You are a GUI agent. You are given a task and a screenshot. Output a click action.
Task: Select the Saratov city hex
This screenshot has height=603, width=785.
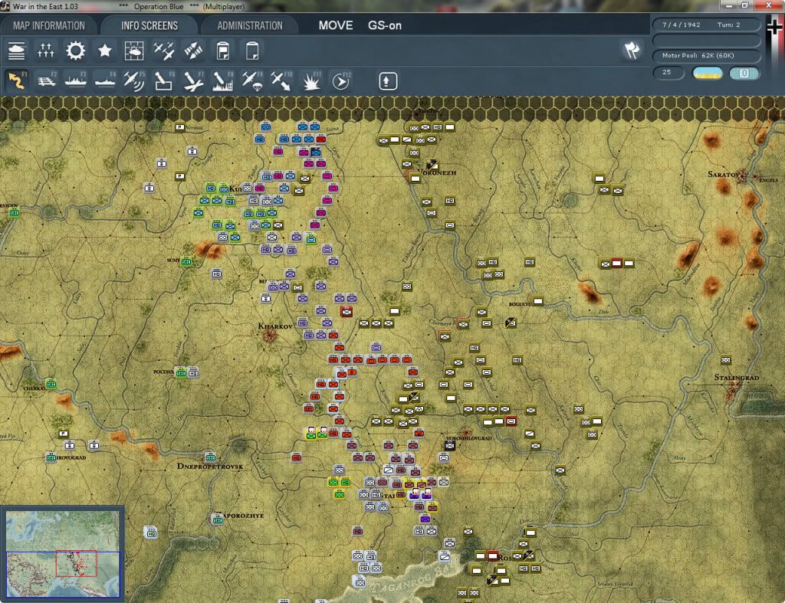tap(742, 175)
